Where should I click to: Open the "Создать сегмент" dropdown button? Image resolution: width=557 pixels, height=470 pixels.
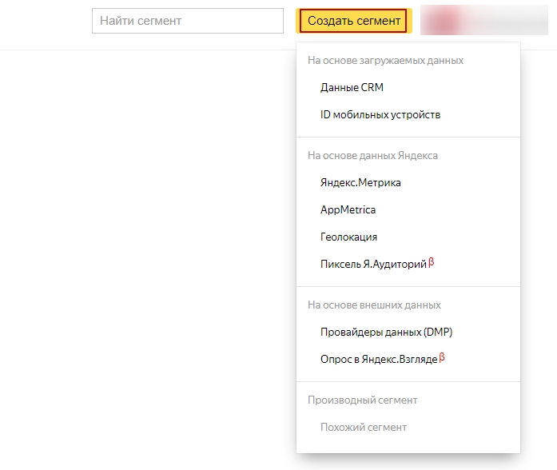coord(354,21)
